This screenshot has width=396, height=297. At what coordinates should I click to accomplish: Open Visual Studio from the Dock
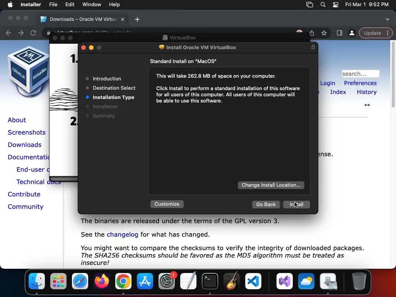click(285, 281)
